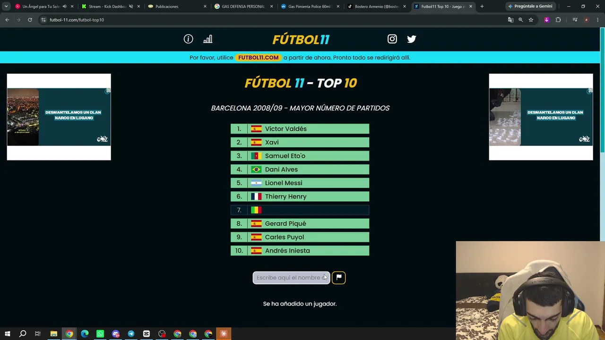The image size is (605, 340).
Task: Open the left Desmantelamos un clan narco ad
Action: point(59,117)
